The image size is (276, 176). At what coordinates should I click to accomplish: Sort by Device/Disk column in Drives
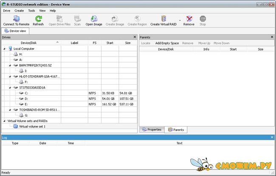point(31,43)
